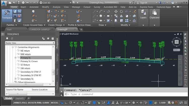Click the Type a command input field
Viewport: 189px width, 106px height.
(125, 94)
